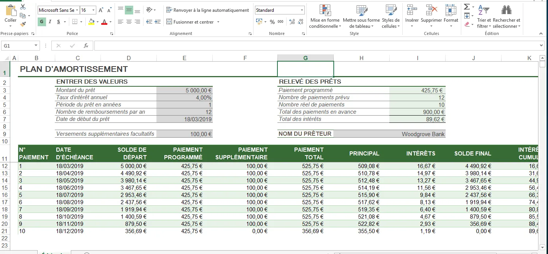Image resolution: width=548 pixels, height=254 pixels.
Task: Open the font name dropdown
Action: tap(77, 10)
